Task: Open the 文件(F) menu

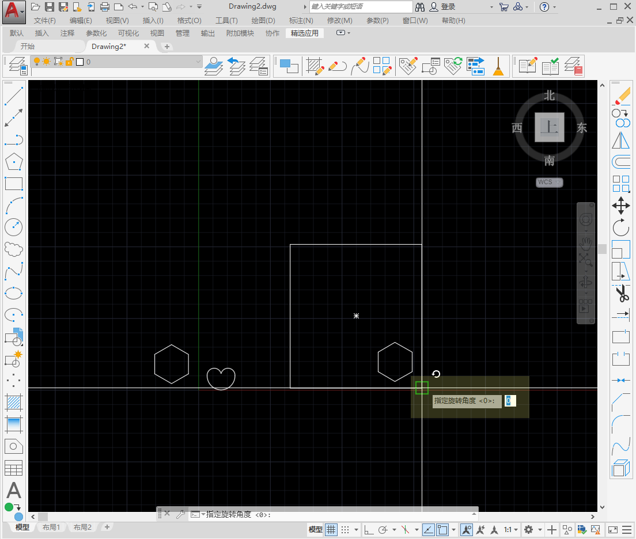Action: tap(44, 20)
